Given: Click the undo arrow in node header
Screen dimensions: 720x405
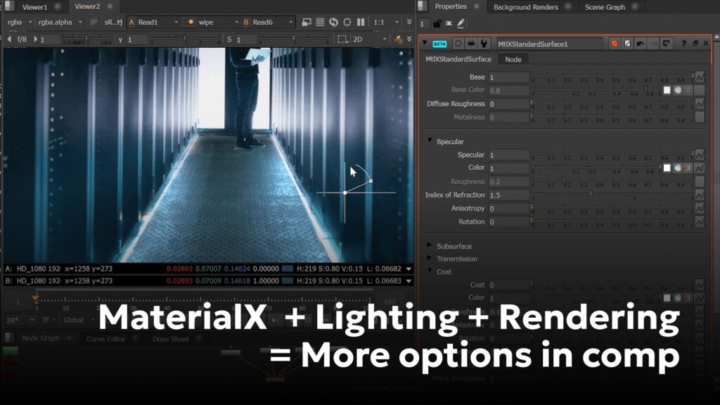Looking at the screenshot, I should point(641,44).
